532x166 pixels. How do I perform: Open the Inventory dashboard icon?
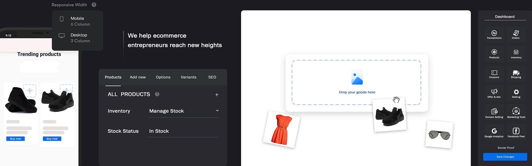click(516, 52)
